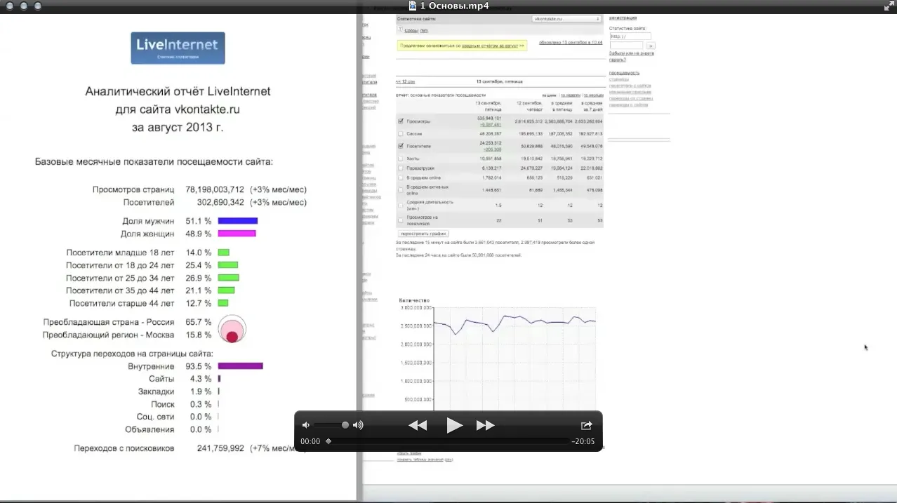Click the small go button beside password field

pyautogui.click(x=650, y=46)
